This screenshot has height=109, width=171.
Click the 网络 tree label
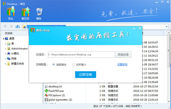point(14,59)
